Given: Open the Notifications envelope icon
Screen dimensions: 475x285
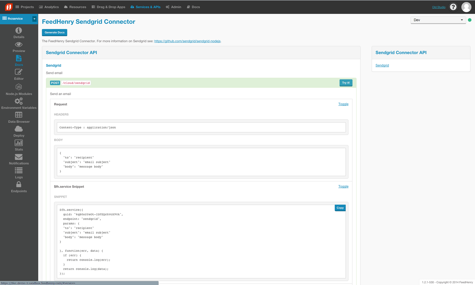Looking at the screenshot, I should point(19,157).
